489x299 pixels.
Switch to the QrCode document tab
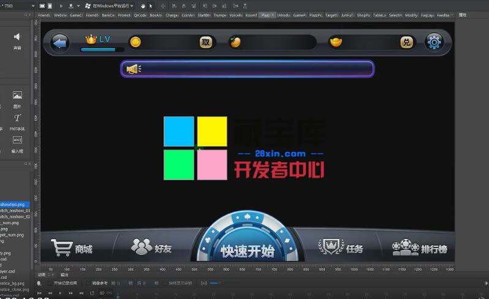[140, 15]
